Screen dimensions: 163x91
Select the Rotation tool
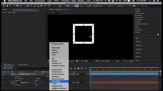coord(14,6)
